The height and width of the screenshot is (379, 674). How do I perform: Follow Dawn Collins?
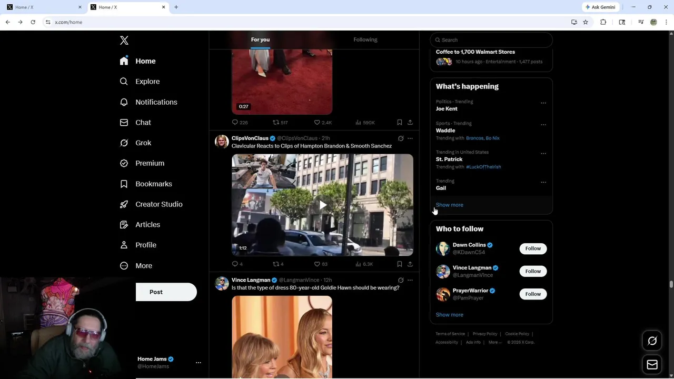[533, 248]
